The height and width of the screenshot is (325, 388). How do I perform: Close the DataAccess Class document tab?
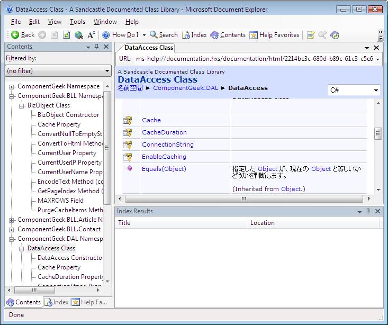[376, 48]
